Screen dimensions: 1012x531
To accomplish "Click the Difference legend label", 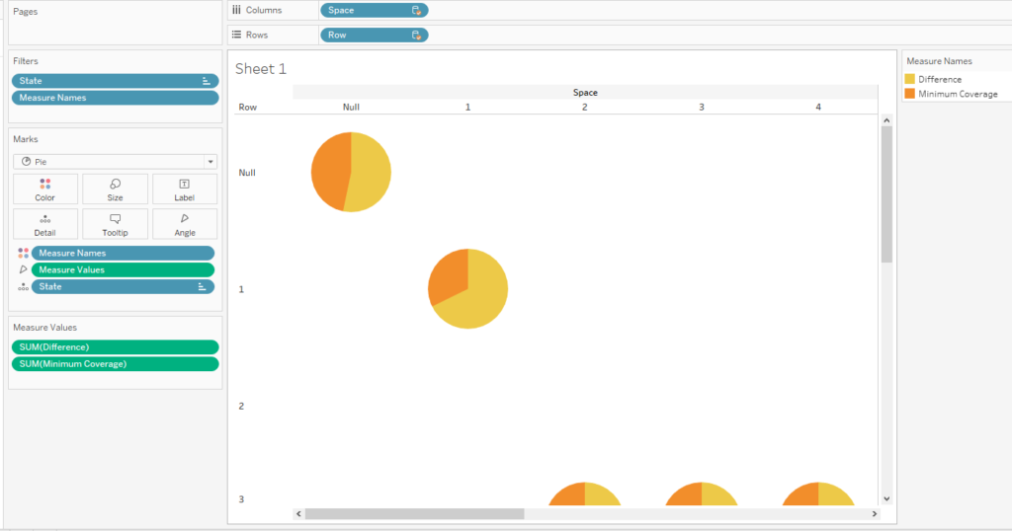I will pyautogui.click(x=940, y=79).
